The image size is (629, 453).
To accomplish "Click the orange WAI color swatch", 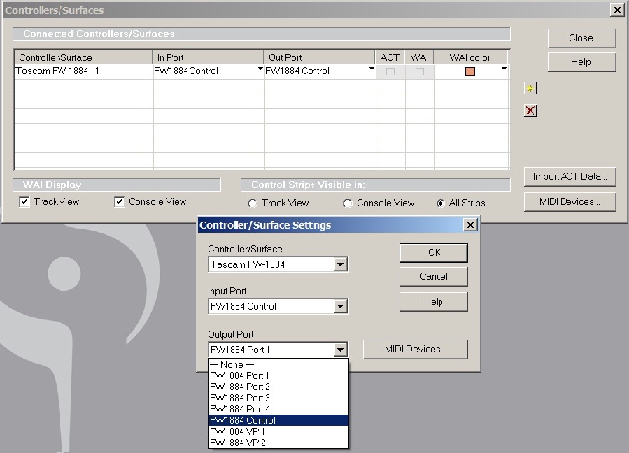I will point(469,72).
